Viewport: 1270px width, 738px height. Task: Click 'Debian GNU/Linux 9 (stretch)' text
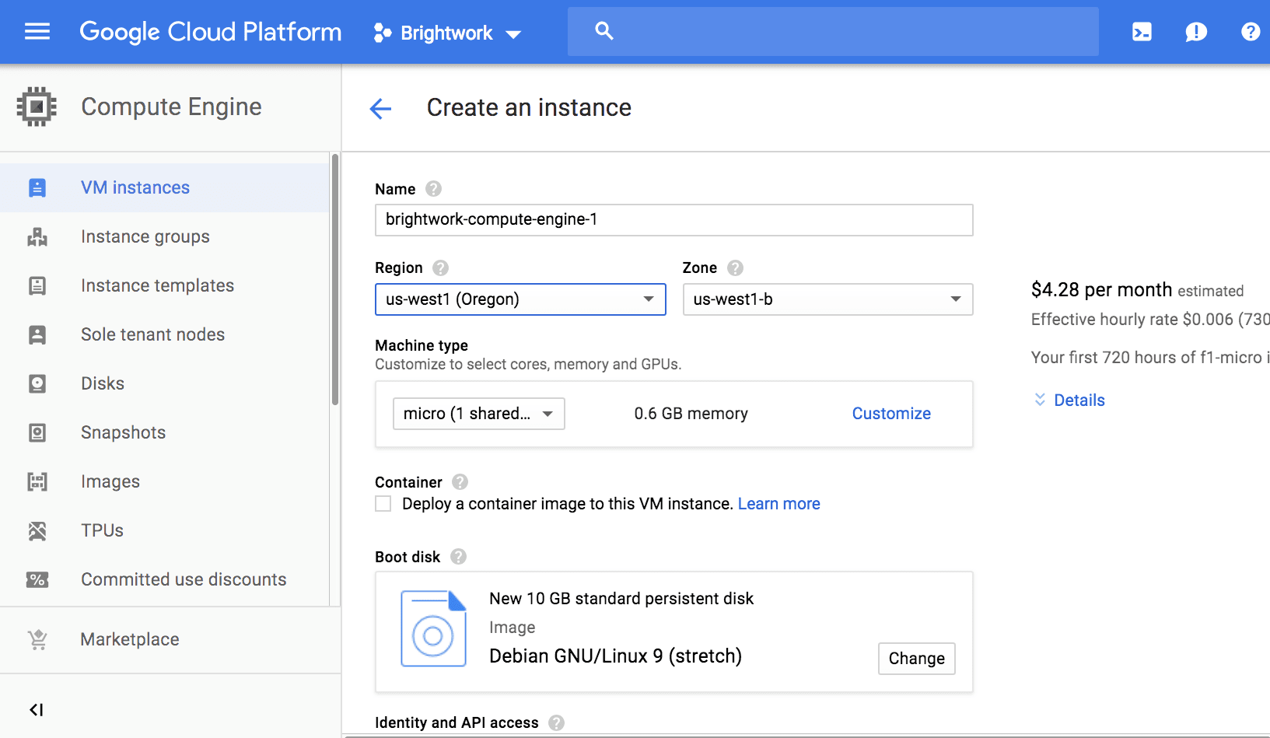615,656
